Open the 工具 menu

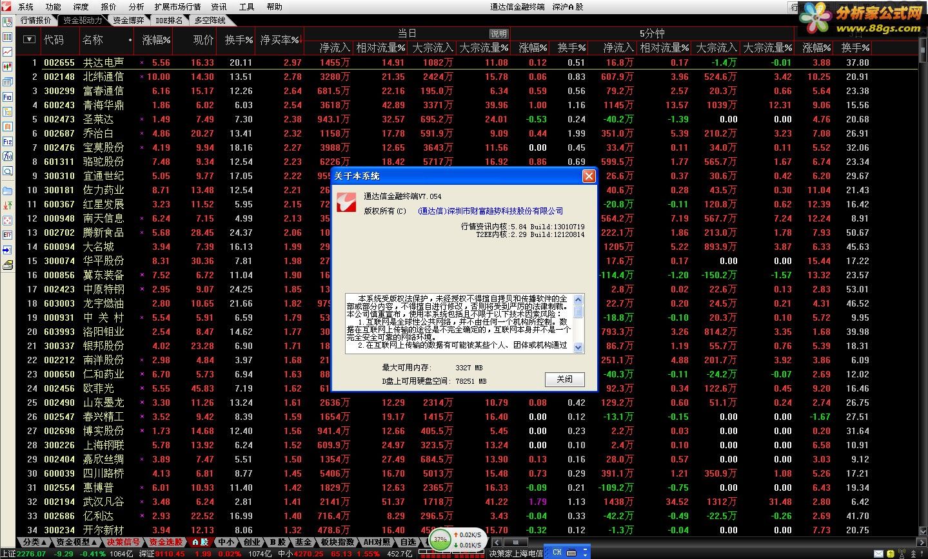246,6
